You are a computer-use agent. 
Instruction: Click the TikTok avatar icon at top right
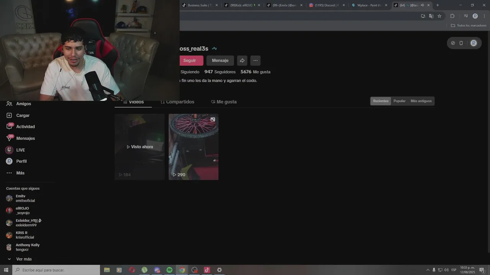(x=474, y=43)
